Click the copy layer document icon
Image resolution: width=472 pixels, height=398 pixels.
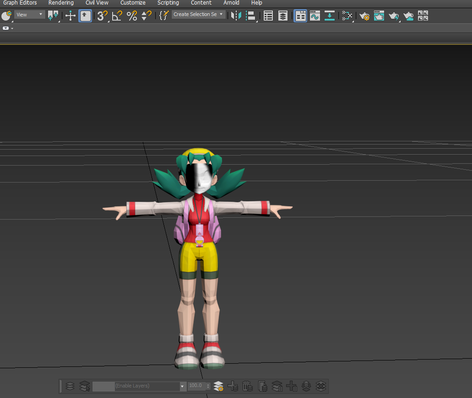coord(262,386)
